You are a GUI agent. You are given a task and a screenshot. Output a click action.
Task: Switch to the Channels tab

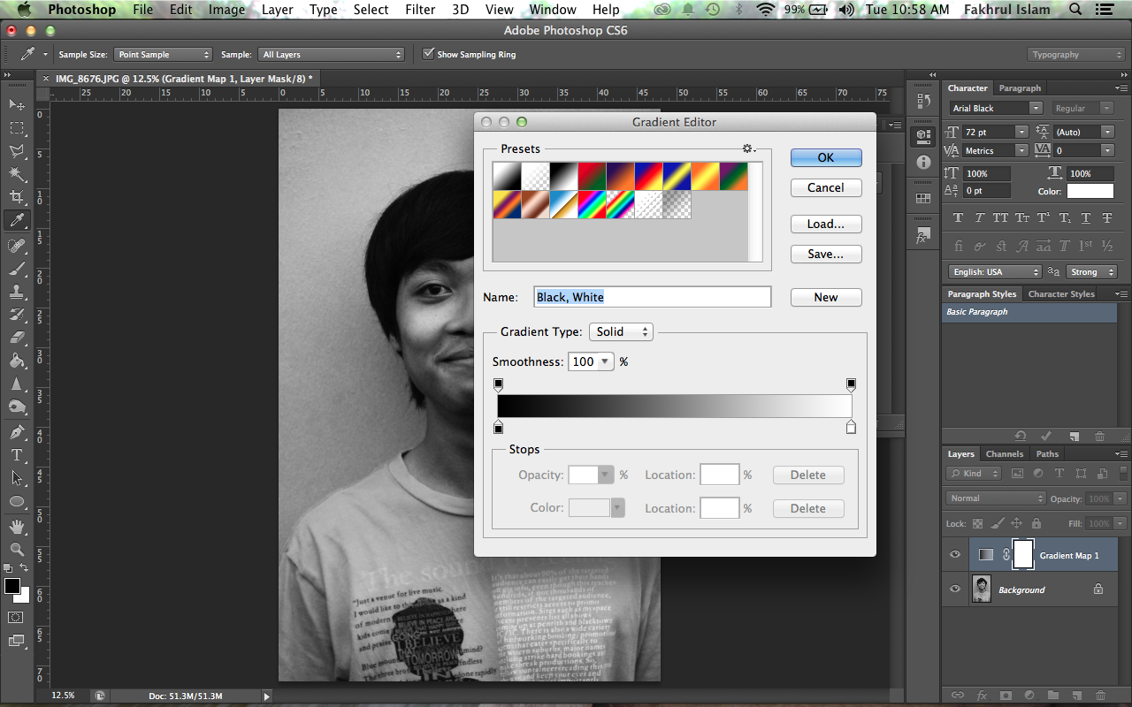(1005, 454)
